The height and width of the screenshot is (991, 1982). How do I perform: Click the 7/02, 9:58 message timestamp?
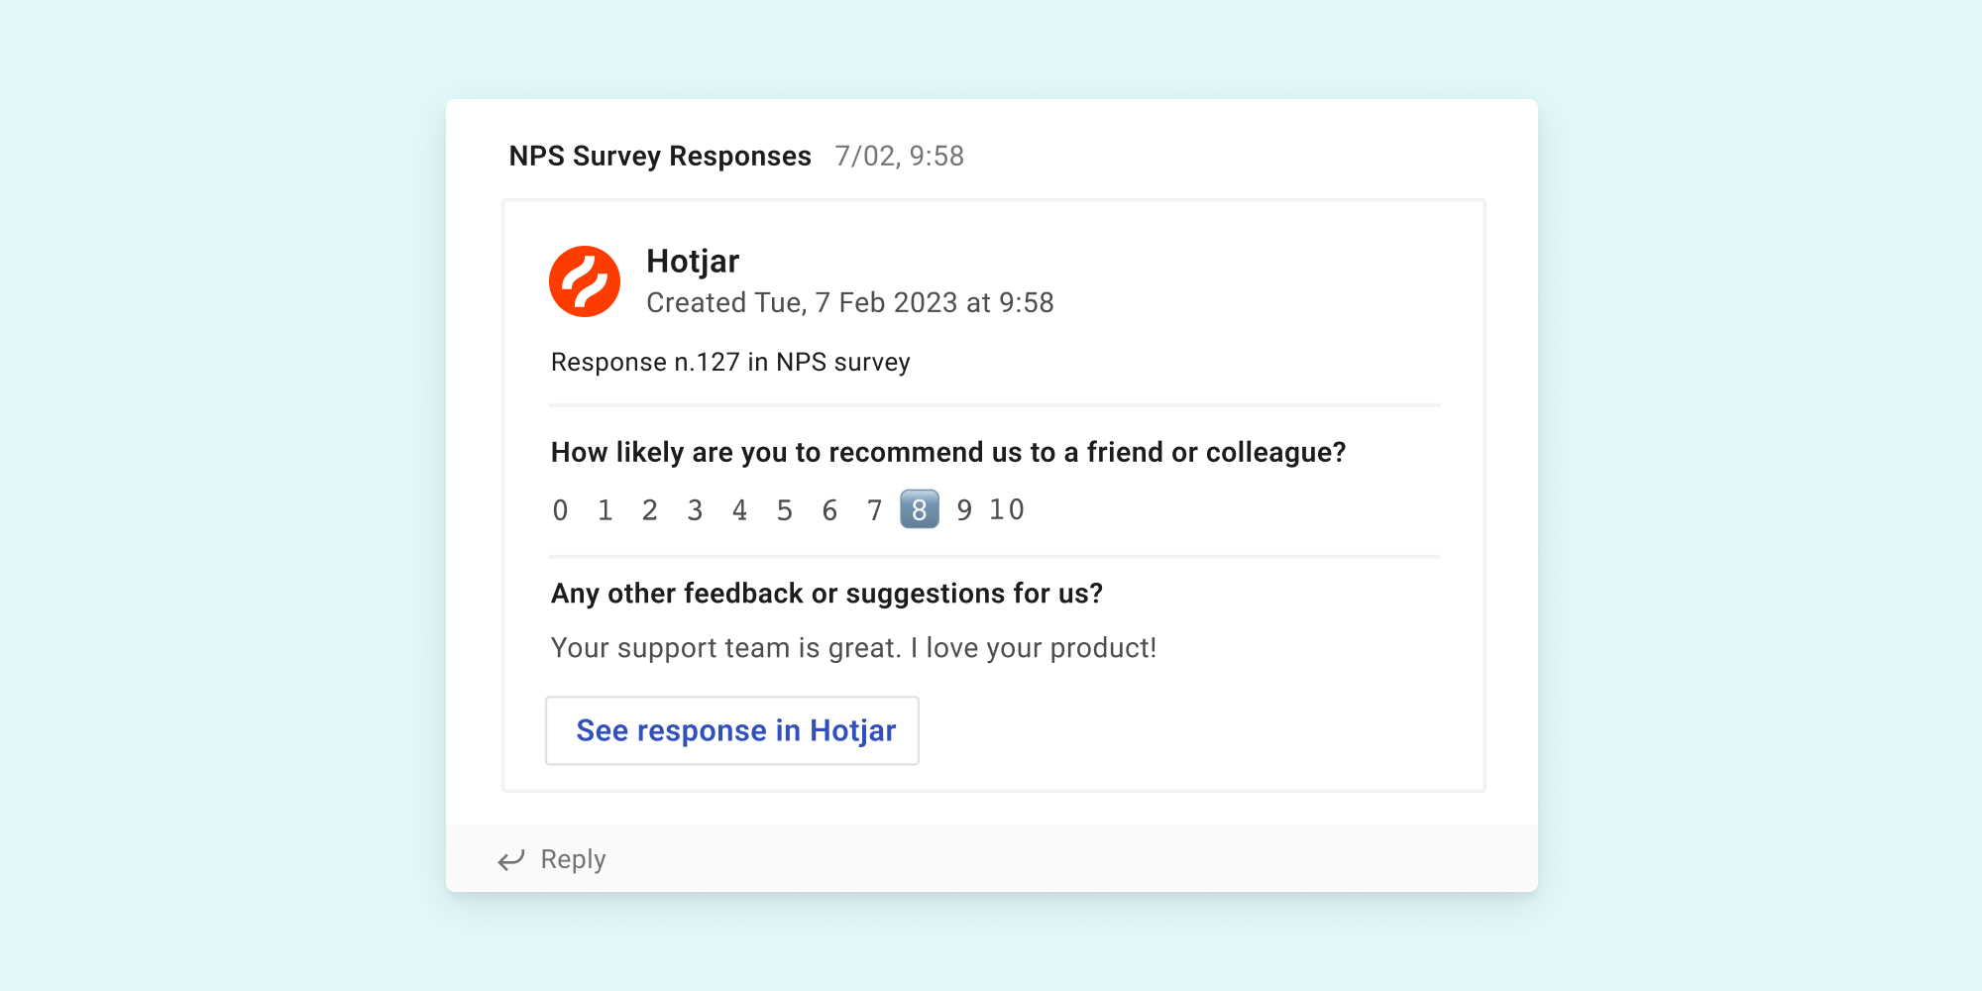[899, 156]
